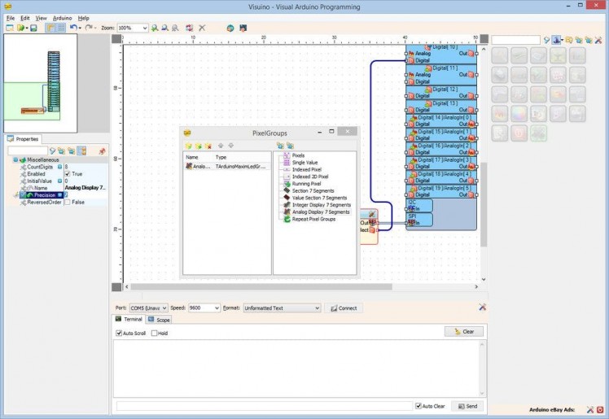Toggle the Enabled property checkbox
Screen dimensions: 609x419
click(x=68, y=174)
